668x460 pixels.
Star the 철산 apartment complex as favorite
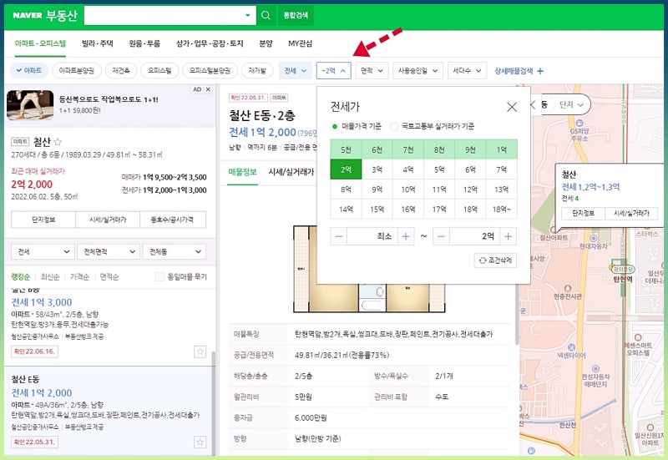(x=58, y=142)
